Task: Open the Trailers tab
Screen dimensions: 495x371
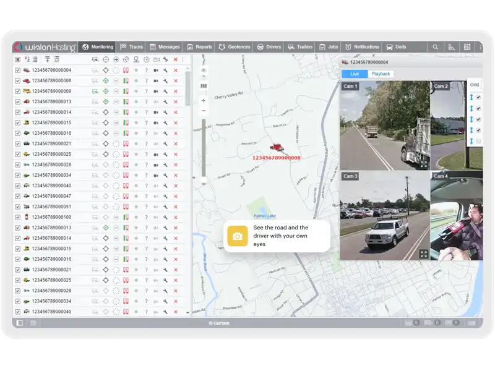Action: coord(300,47)
